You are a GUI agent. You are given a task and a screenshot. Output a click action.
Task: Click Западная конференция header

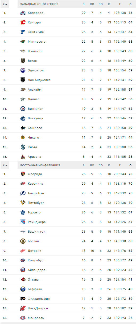[x=39, y=4]
